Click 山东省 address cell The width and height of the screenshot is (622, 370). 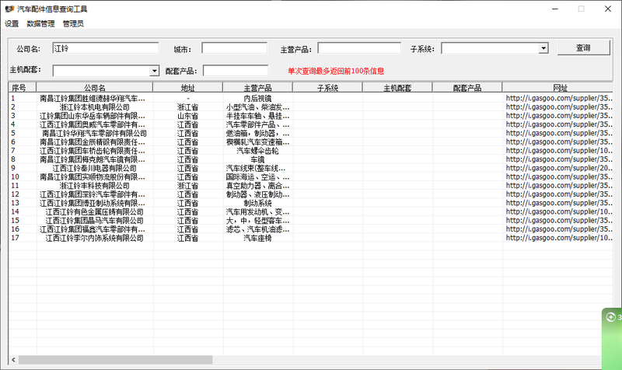point(187,116)
